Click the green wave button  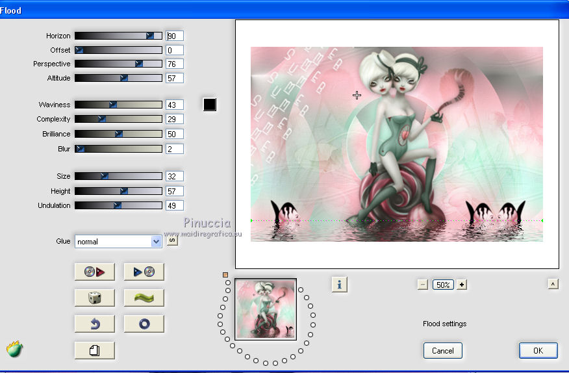pos(144,298)
